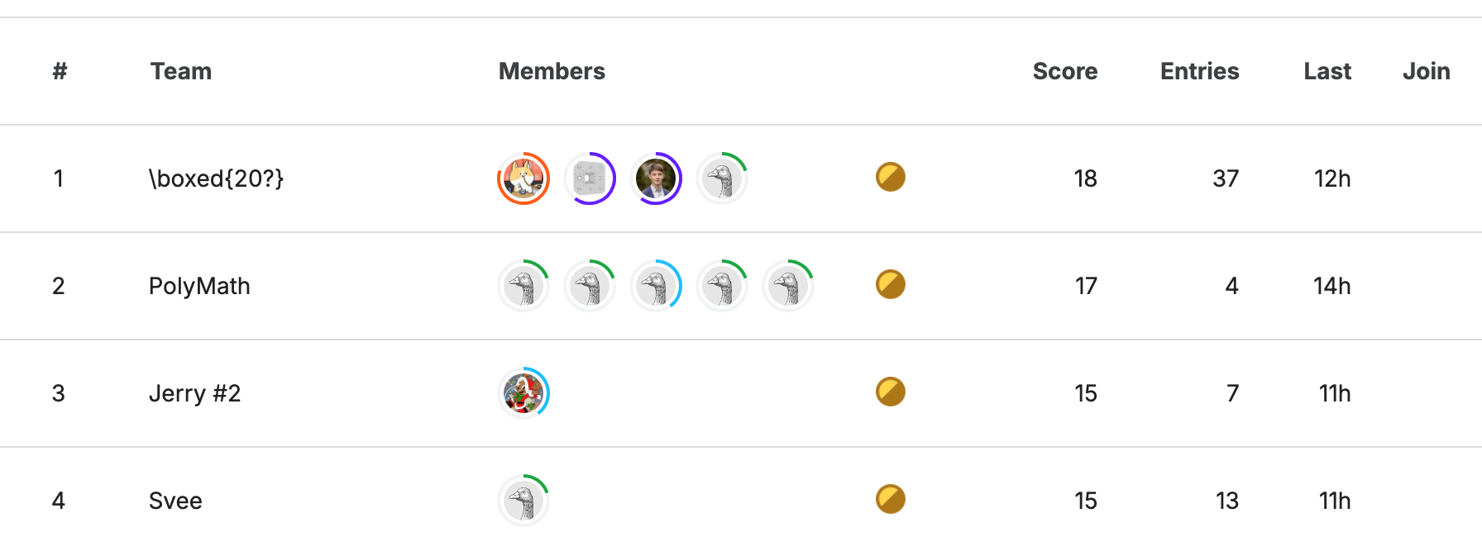Viewport: 1482px width, 537px height.
Task: Open the Jerry #2 team name
Action: (195, 393)
